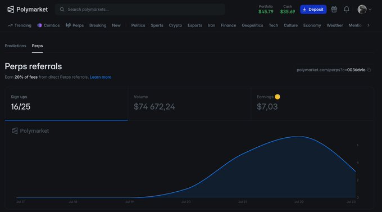The width and height of the screenshot is (382, 212).
Task: Click the Jul 22 chart axis label
Action: 299,202
